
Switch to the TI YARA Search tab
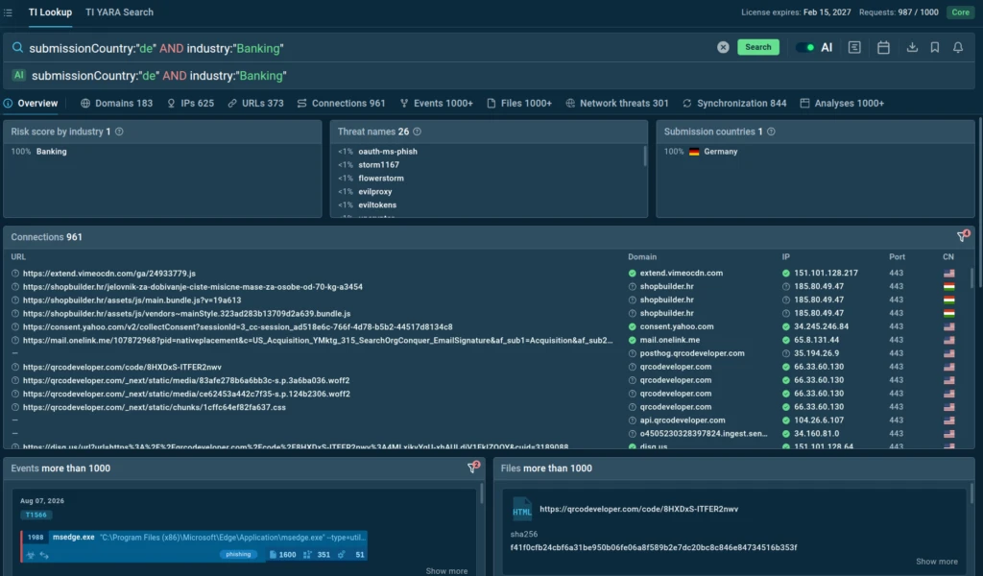pyautogui.click(x=119, y=12)
